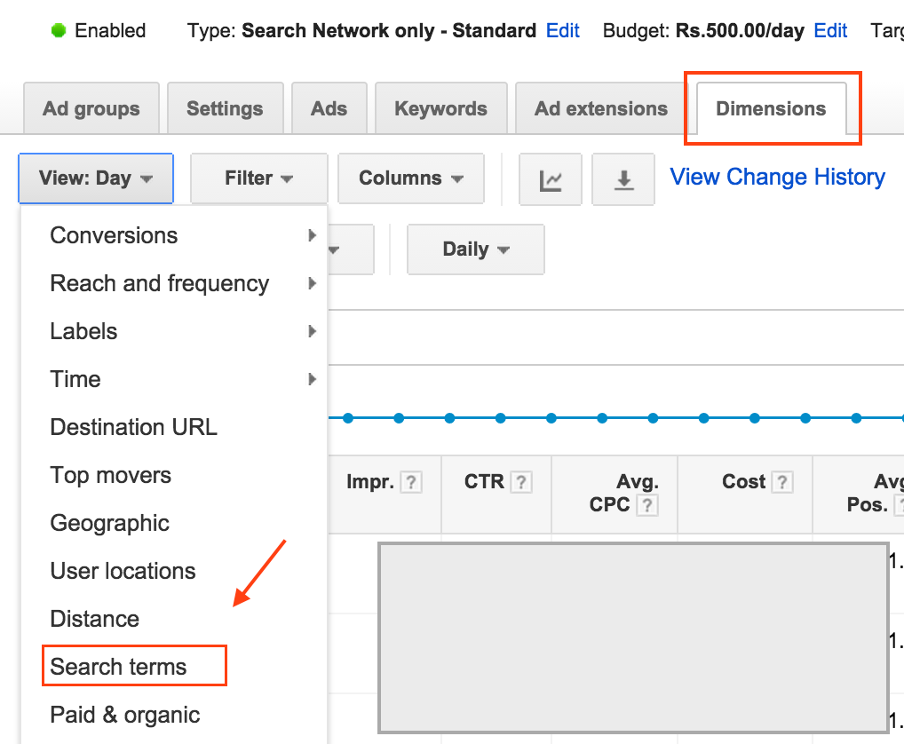Click the download report icon
The height and width of the screenshot is (744, 904).
(x=622, y=178)
